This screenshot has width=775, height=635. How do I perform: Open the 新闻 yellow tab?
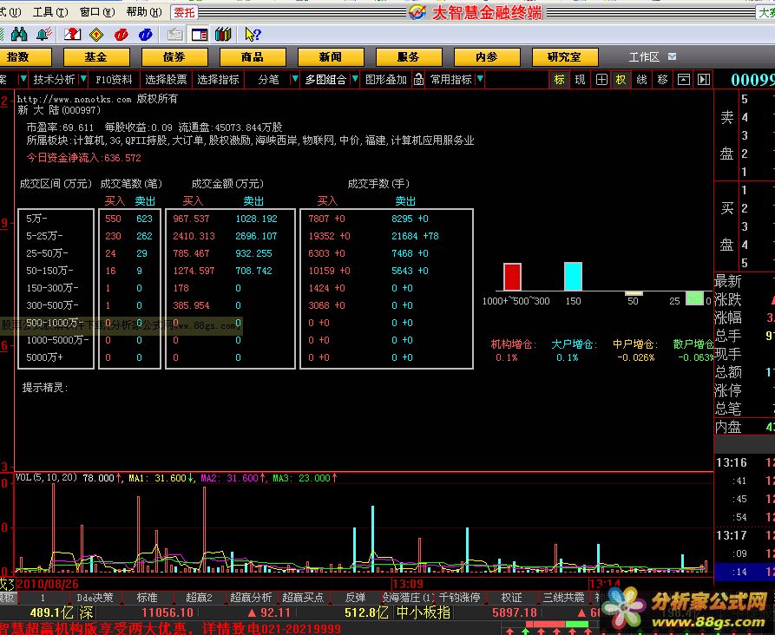(x=331, y=57)
